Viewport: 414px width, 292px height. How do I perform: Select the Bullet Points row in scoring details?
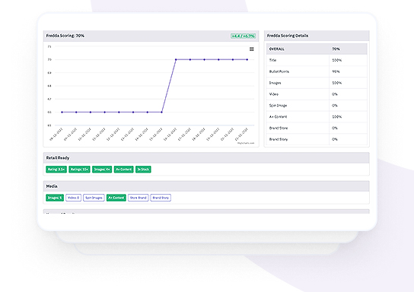tap(317, 71)
